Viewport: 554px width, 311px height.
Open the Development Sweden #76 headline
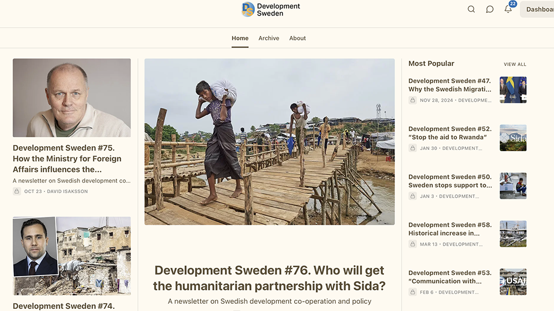click(269, 278)
